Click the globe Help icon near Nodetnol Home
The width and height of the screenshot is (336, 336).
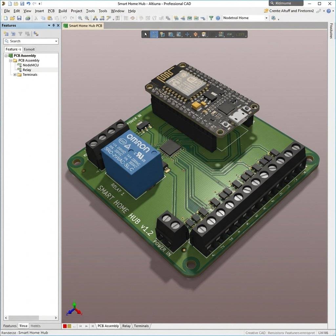click(x=218, y=18)
